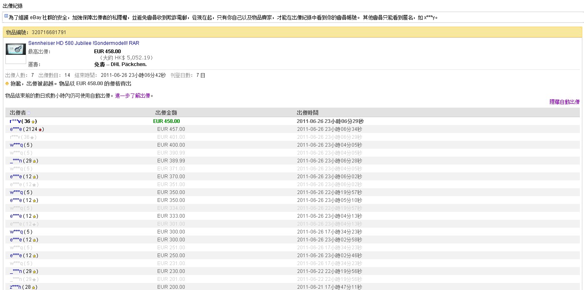This screenshot has height=290, width=584.
Task: Click the 出價者 column header
Action: click(18, 113)
